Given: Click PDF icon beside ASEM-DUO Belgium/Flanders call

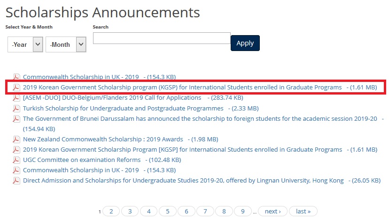Looking at the screenshot, I should pos(16,98).
